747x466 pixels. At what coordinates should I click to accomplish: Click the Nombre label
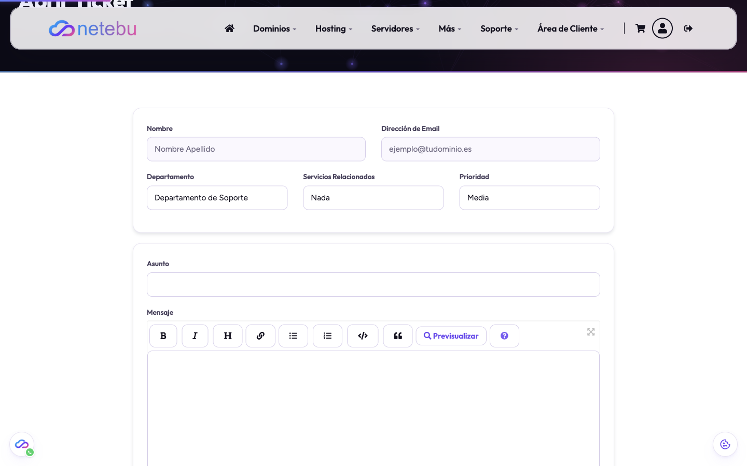point(160,128)
